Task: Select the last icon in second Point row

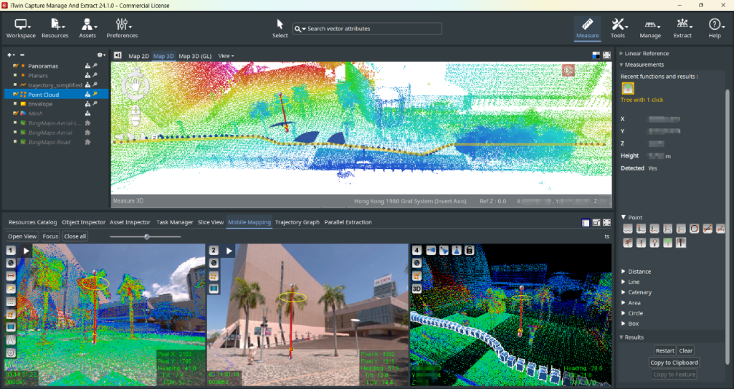Action: pyautogui.click(x=681, y=242)
